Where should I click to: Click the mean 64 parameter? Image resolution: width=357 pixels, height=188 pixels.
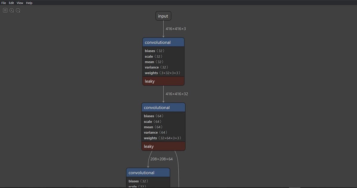pos(153,127)
